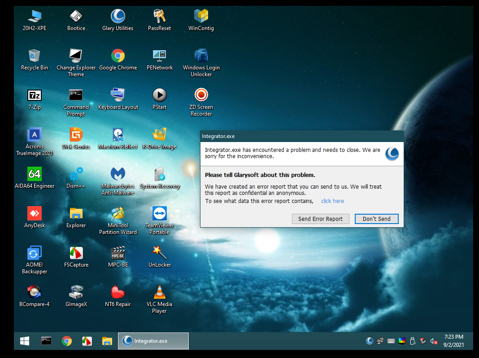
Task: Open the 'click here' report data link
Action: point(332,201)
